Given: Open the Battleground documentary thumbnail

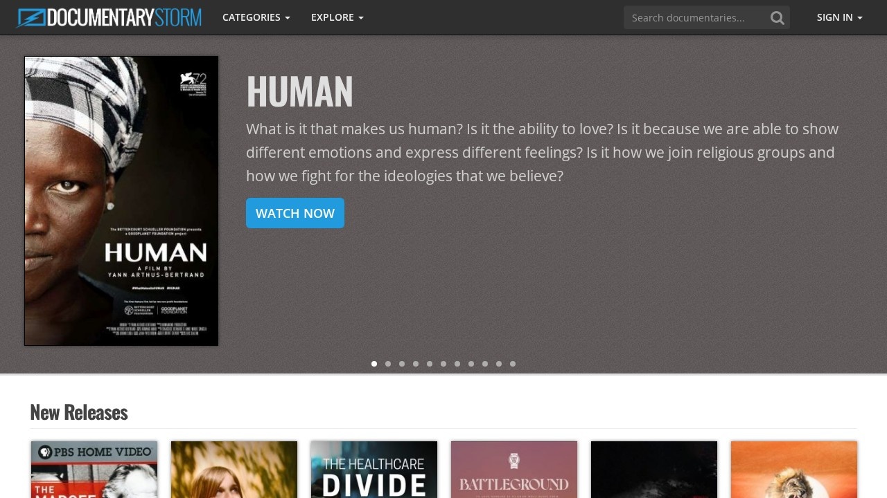Looking at the screenshot, I should 514,470.
